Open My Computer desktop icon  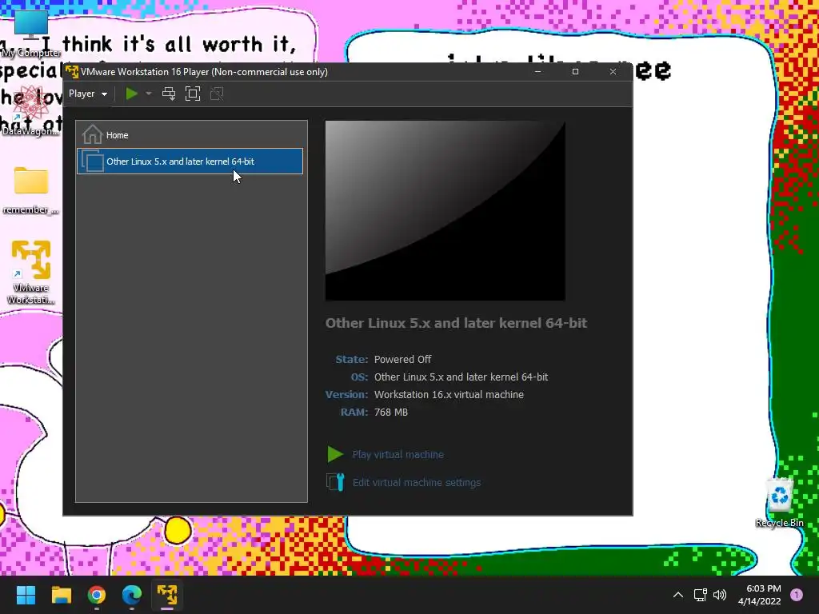tap(31, 34)
